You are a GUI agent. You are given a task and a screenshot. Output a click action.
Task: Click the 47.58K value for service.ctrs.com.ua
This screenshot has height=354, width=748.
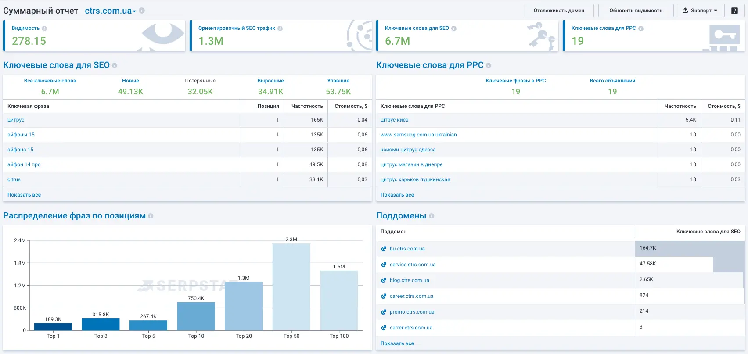pos(648,264)
